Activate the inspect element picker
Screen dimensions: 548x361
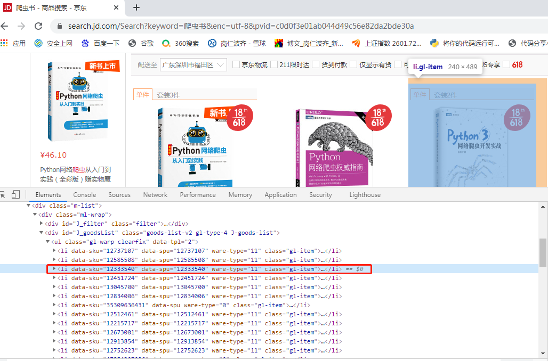click(x=3, y=195)
